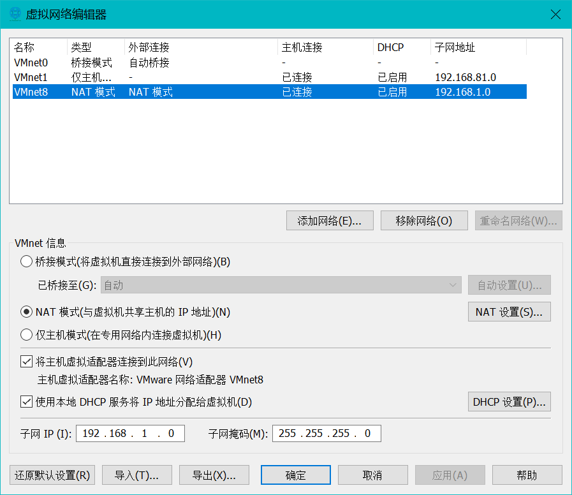Select 桥接模式 radio button
This screenshot has height=495, width=572.
tap(26, 262)
